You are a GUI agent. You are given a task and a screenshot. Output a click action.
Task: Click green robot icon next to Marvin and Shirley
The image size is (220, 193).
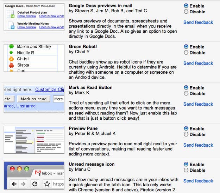tap(11, 46)
